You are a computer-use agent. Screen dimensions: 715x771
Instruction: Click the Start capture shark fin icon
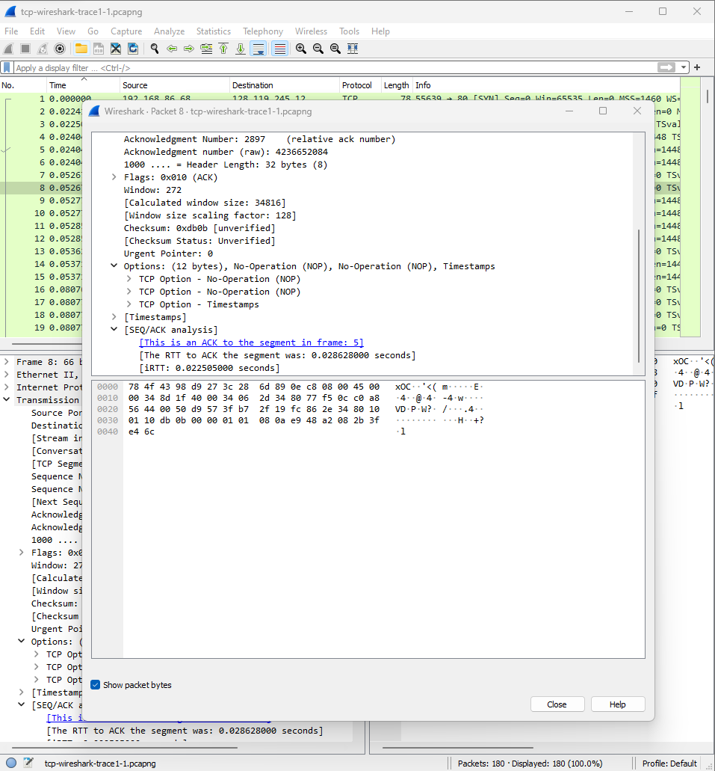(8, 49)
